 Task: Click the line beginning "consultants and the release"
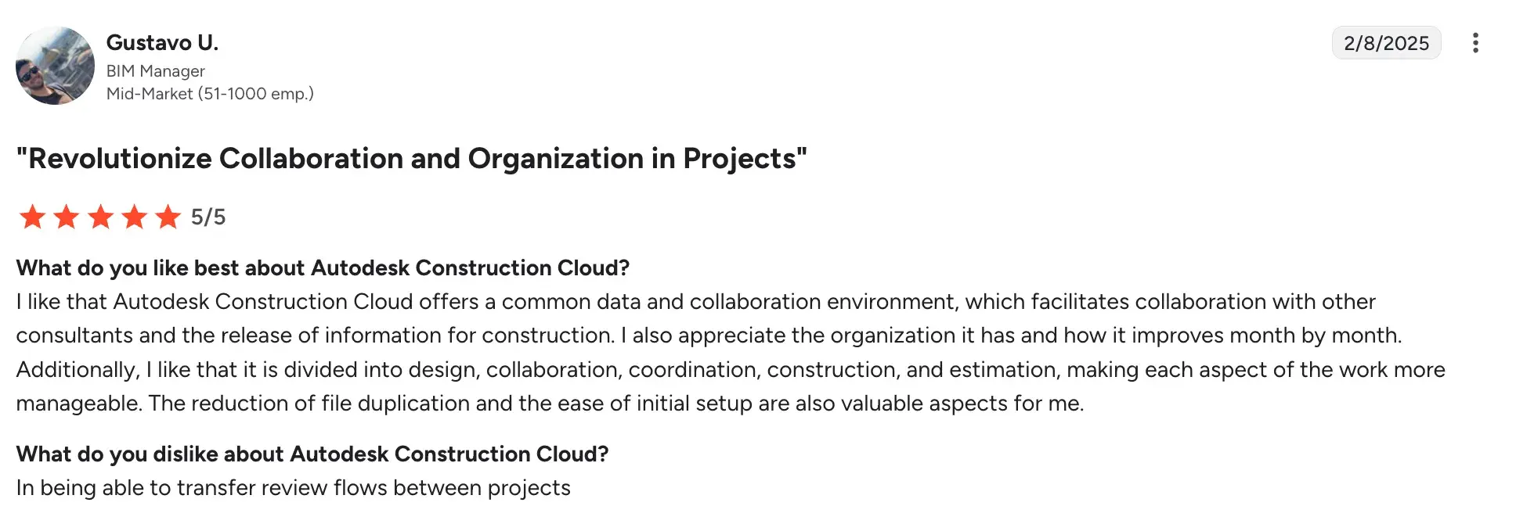709,336
